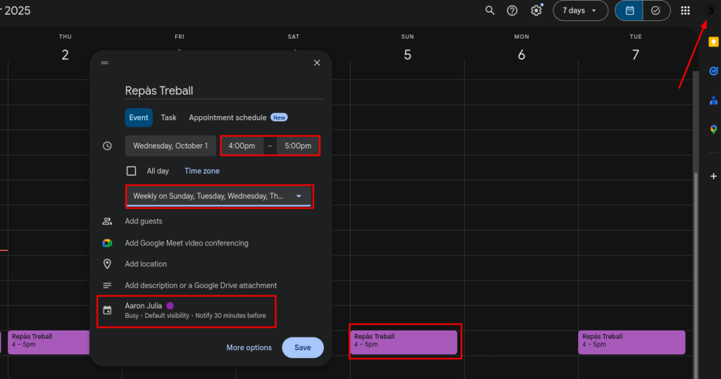
Task: Open the 4:00pm start time picker
Action: click(242, 146)
